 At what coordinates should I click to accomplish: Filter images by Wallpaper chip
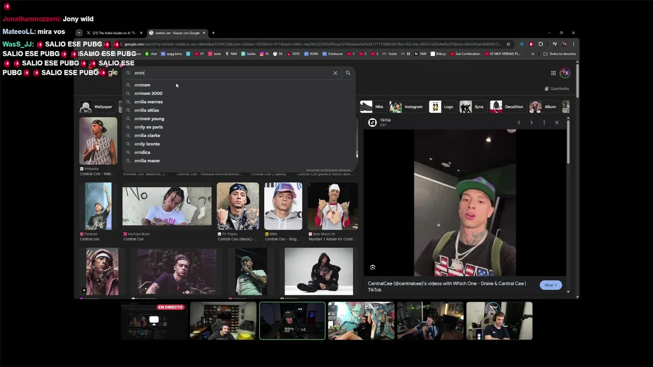pos(97,107)
